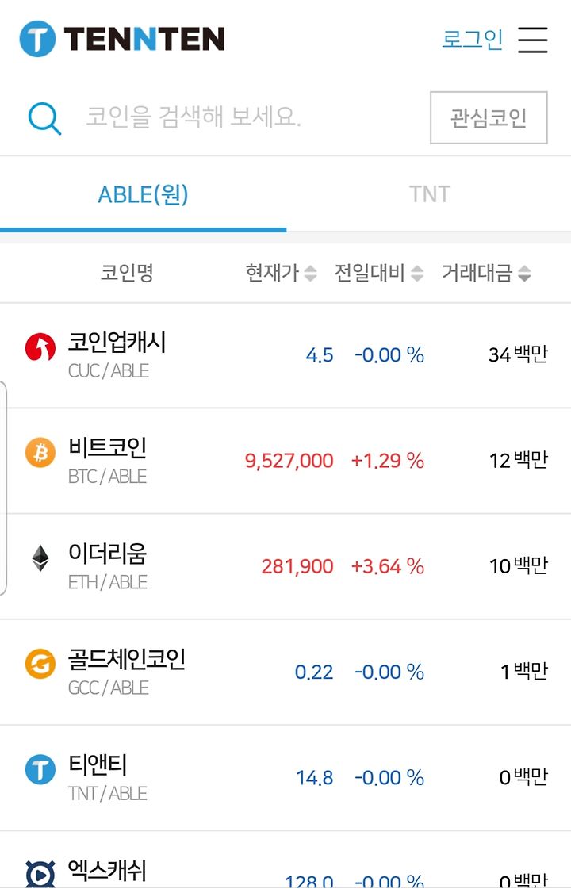This screenshot has width=571, height=889.
Task: Click the 로그인 link
Action: pyautogui.click(x=473, y=39)
